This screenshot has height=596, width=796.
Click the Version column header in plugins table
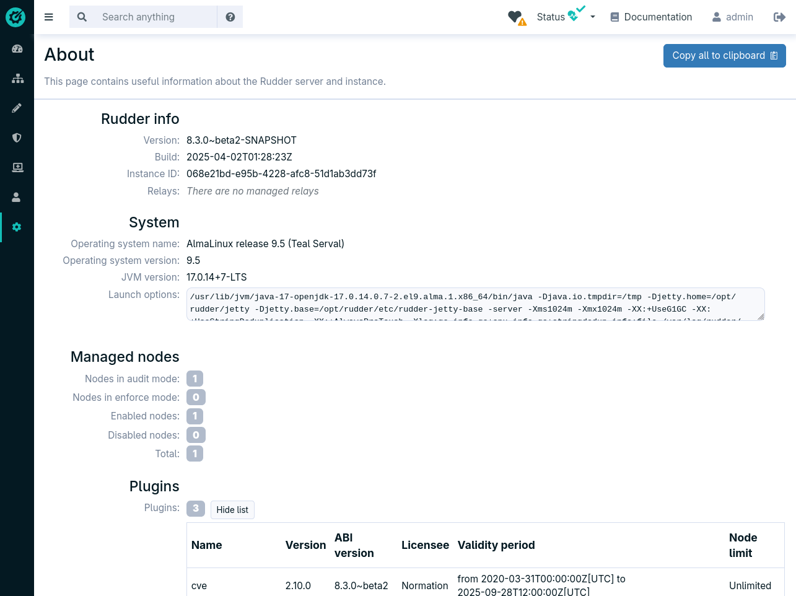[x=305, y=545]
